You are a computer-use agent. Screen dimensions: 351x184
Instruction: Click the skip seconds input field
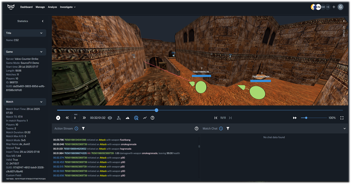76,118
